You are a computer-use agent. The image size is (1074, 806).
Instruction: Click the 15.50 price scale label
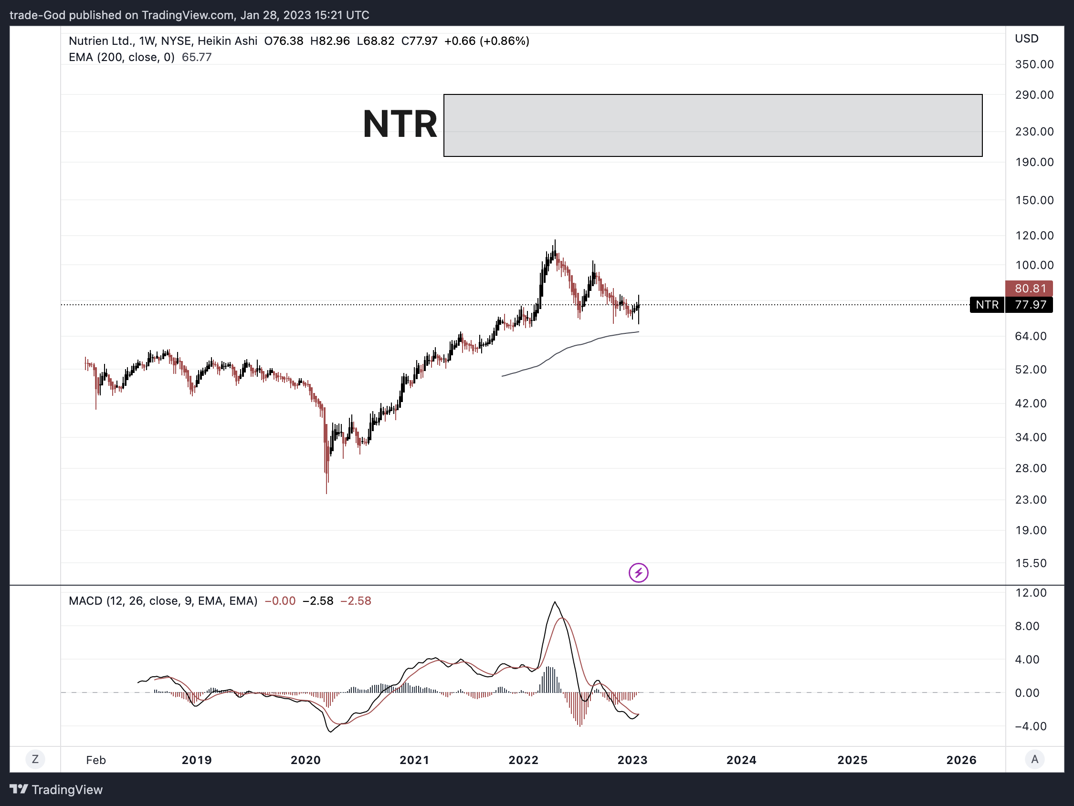[1031, 563]
